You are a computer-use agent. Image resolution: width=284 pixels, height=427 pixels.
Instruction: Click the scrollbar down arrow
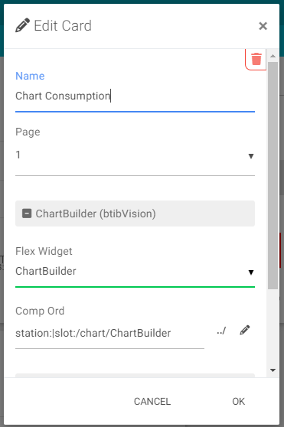[x=273, y=370]
